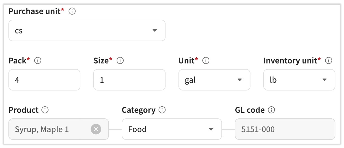Select the GL code field showing 5151-000

285,129
